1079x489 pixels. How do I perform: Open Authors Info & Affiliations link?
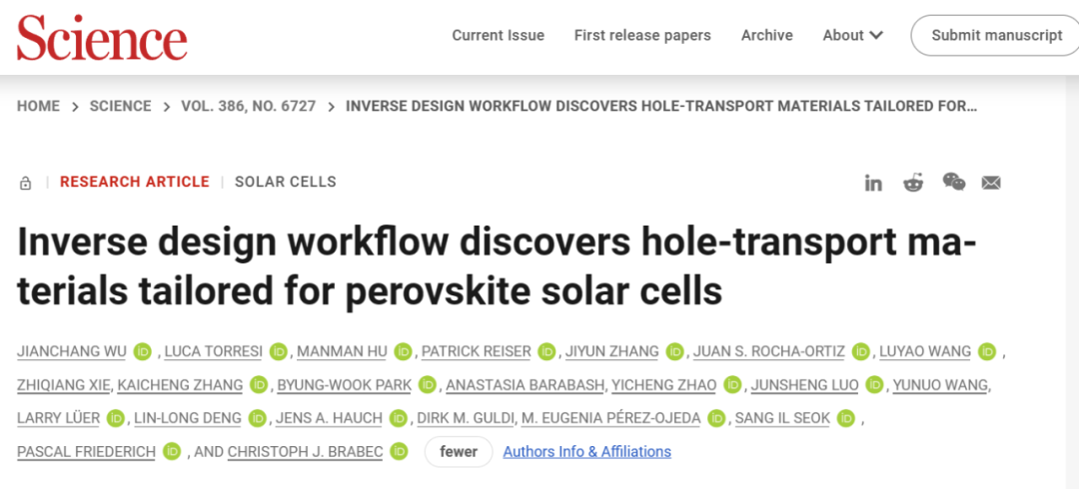click(x=587, y=452)
